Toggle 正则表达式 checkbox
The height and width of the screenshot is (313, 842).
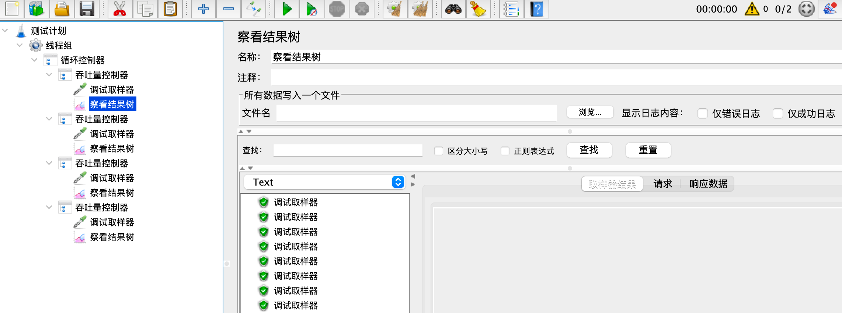coord(505,151)
